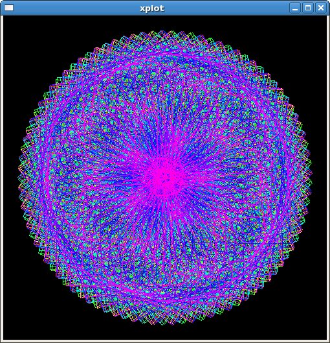330x343 pixels.
Task: Minimize the xplot window
Action: (x=295, y=8)
